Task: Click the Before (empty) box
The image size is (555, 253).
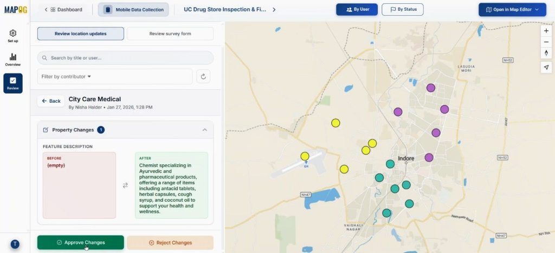Action: [x=79, y=185]
